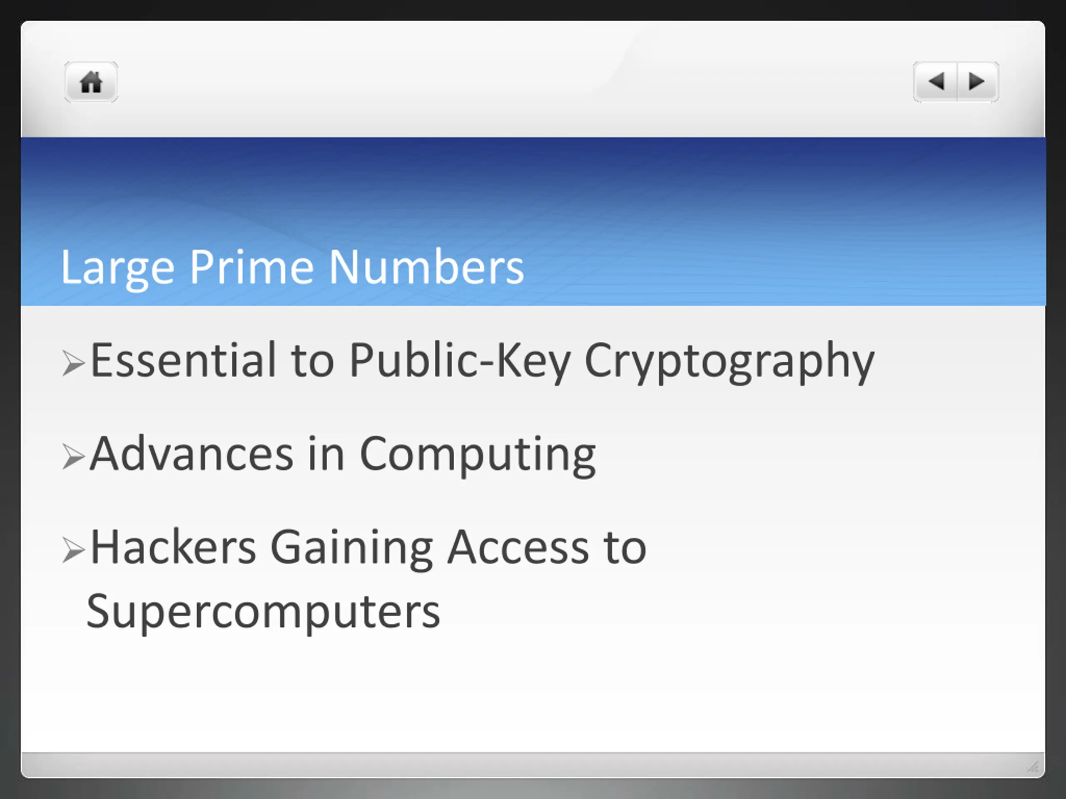1066x799 pixels.
Task: Click the word Prime in the title
Action: [x=251, y=267]
